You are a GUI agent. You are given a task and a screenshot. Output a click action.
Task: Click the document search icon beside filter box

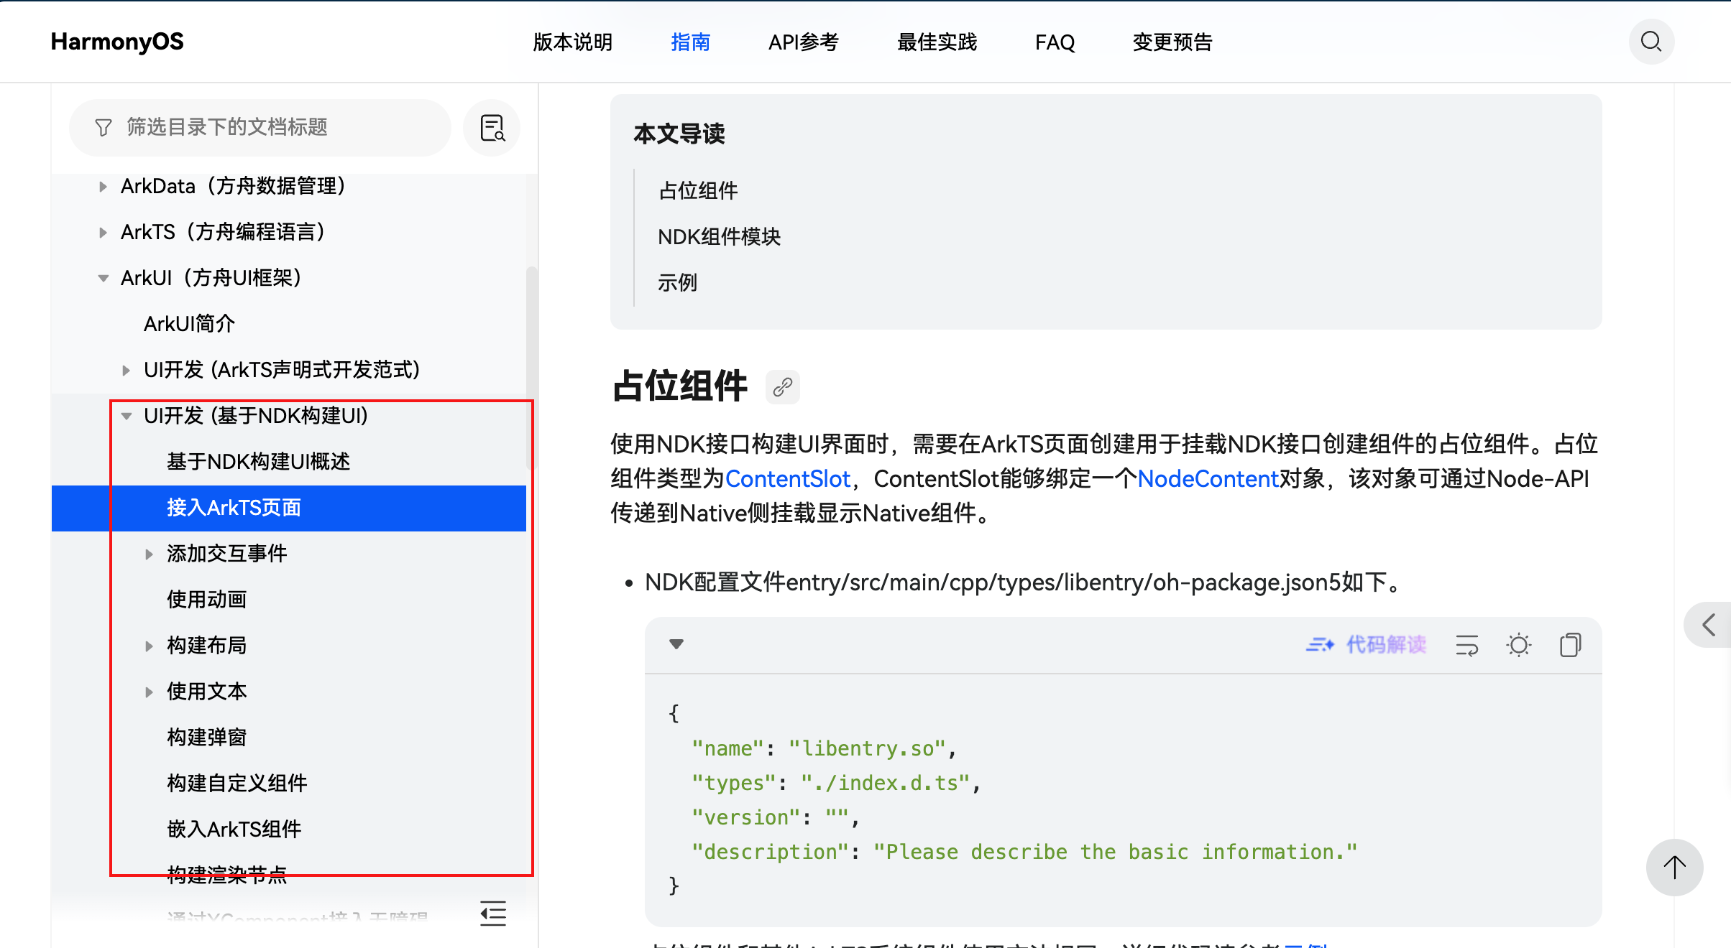tap(492, 128)
